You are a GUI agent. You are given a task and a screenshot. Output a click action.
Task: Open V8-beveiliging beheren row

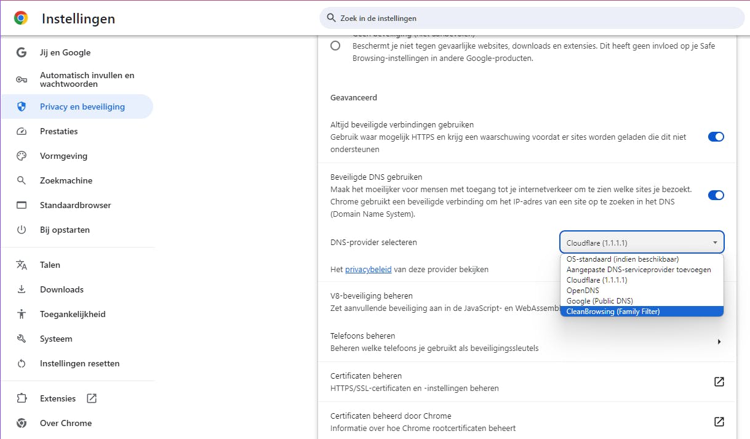coord(527,302)
